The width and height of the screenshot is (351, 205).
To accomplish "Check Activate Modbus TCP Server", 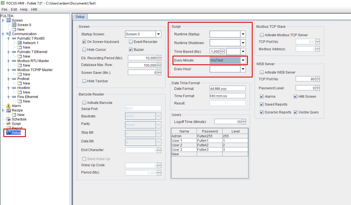I will tap(262, 35).
